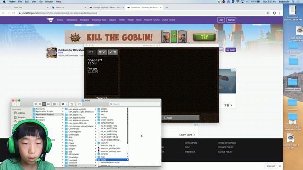Open the Finder menu in the menu bar
This screenshot has width=303, height=170.
(x=12, y=2)
